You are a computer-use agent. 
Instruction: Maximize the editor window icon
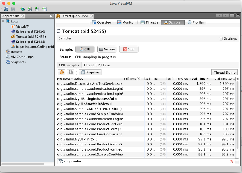(238, 15)
